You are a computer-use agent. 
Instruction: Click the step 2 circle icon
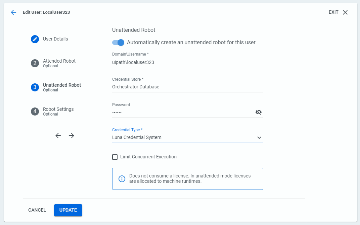tap(35, 63)
